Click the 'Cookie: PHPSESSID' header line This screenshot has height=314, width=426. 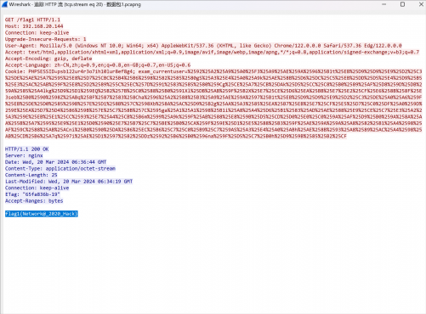pos(213,71)
